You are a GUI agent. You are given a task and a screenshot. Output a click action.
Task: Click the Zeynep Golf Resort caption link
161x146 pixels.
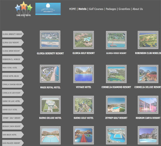point(116,118)
